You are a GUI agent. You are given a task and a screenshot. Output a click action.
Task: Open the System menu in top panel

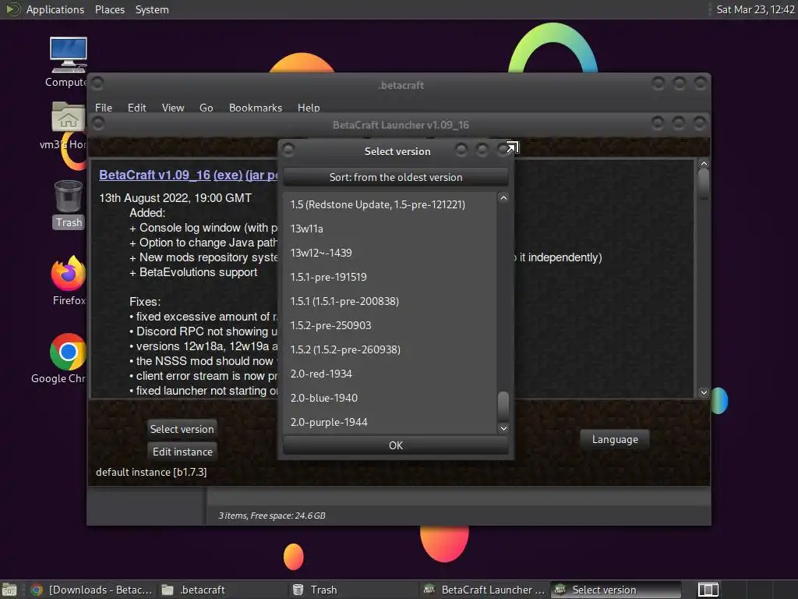point(152,9)
